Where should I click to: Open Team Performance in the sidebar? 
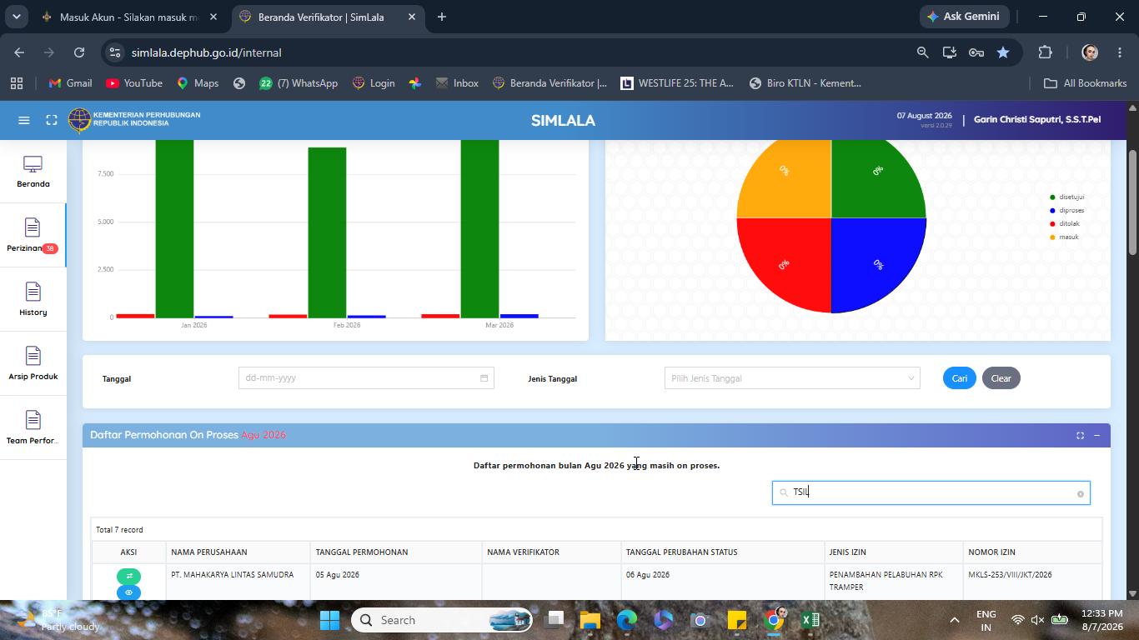tap(33, 428)
